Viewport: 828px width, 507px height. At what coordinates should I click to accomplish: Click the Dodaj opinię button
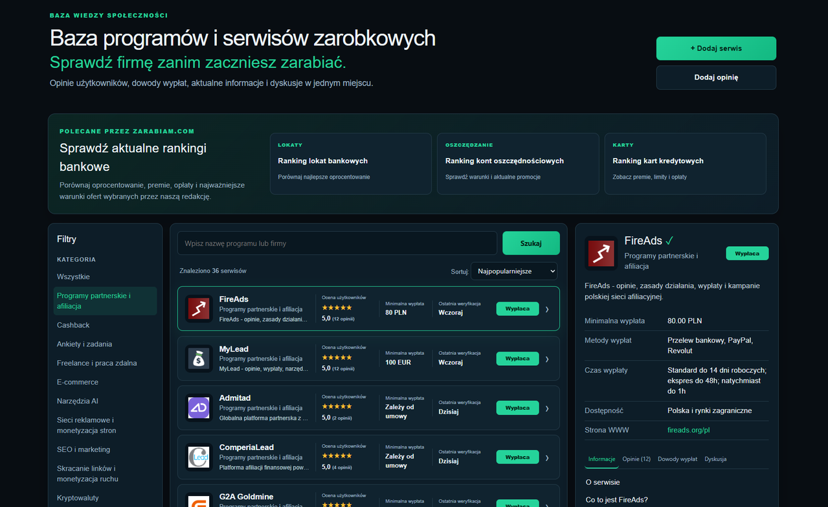pos(716,77)
